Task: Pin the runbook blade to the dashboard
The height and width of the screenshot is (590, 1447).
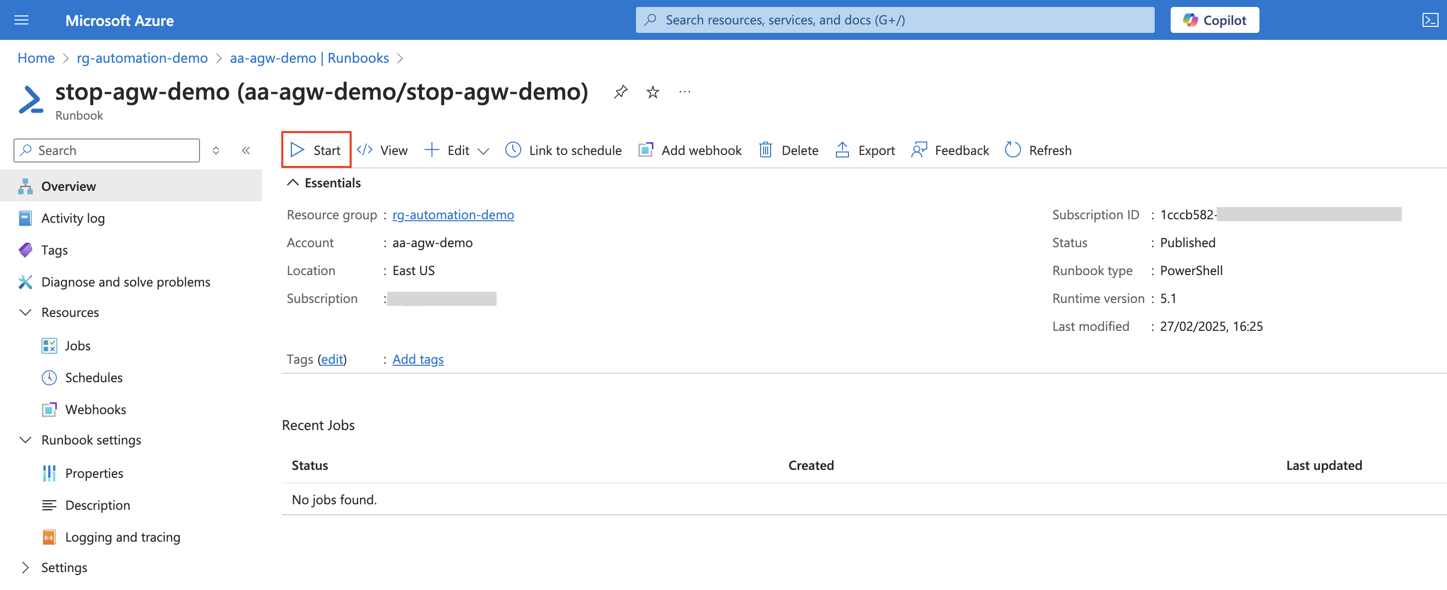Action: pos(620,92)
